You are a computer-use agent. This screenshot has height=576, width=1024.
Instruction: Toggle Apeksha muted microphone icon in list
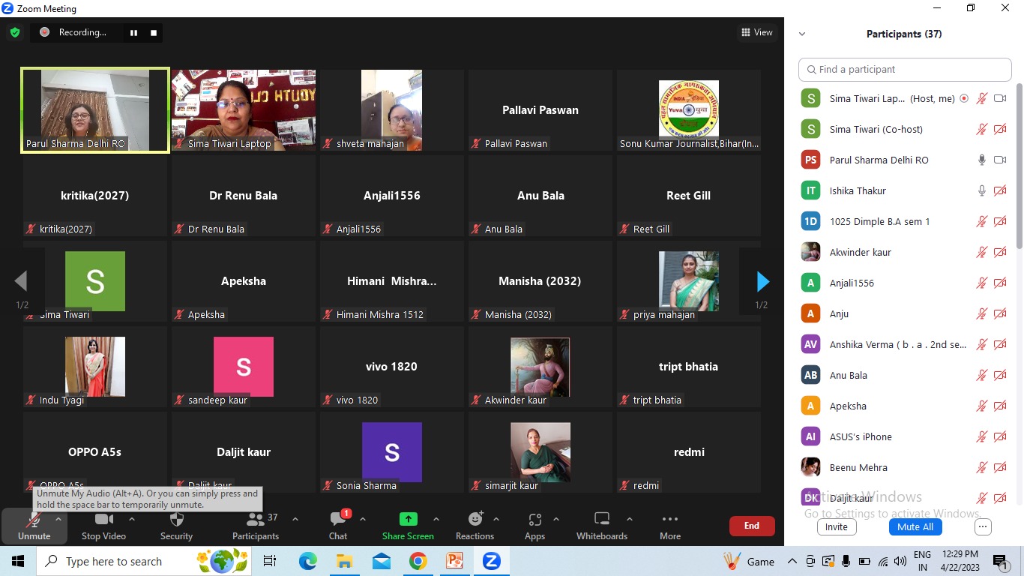pyautogui.click(x=982, y=406)
